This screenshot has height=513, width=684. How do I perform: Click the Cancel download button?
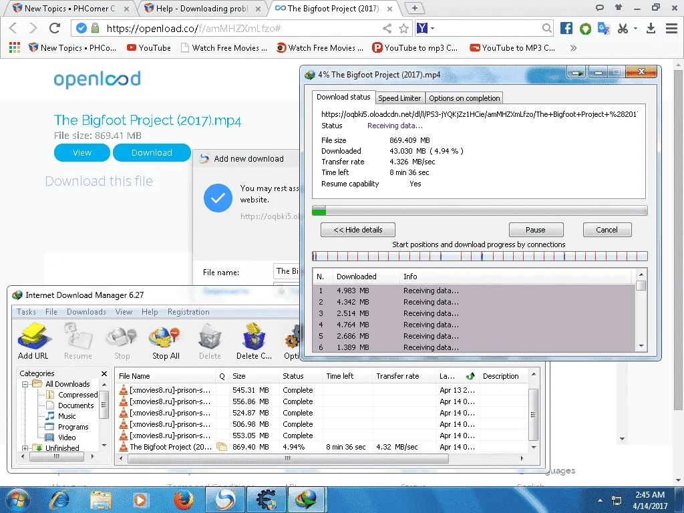607,230
